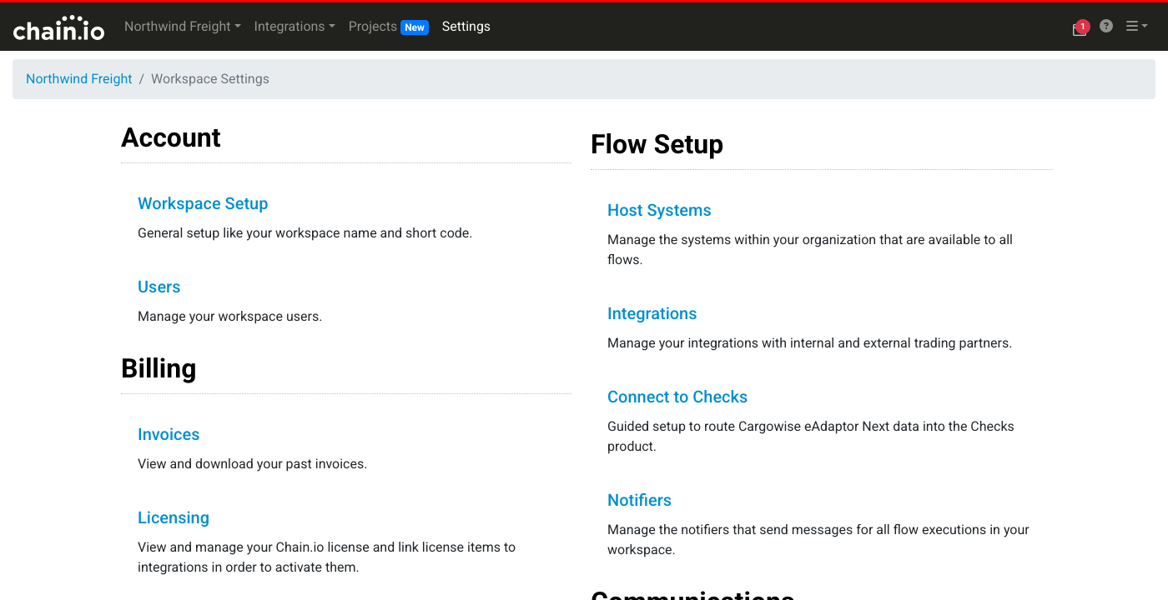Viewport: 1168px width, 600px height.
Task: Open the Projects menu item
Action: (373, 27)
